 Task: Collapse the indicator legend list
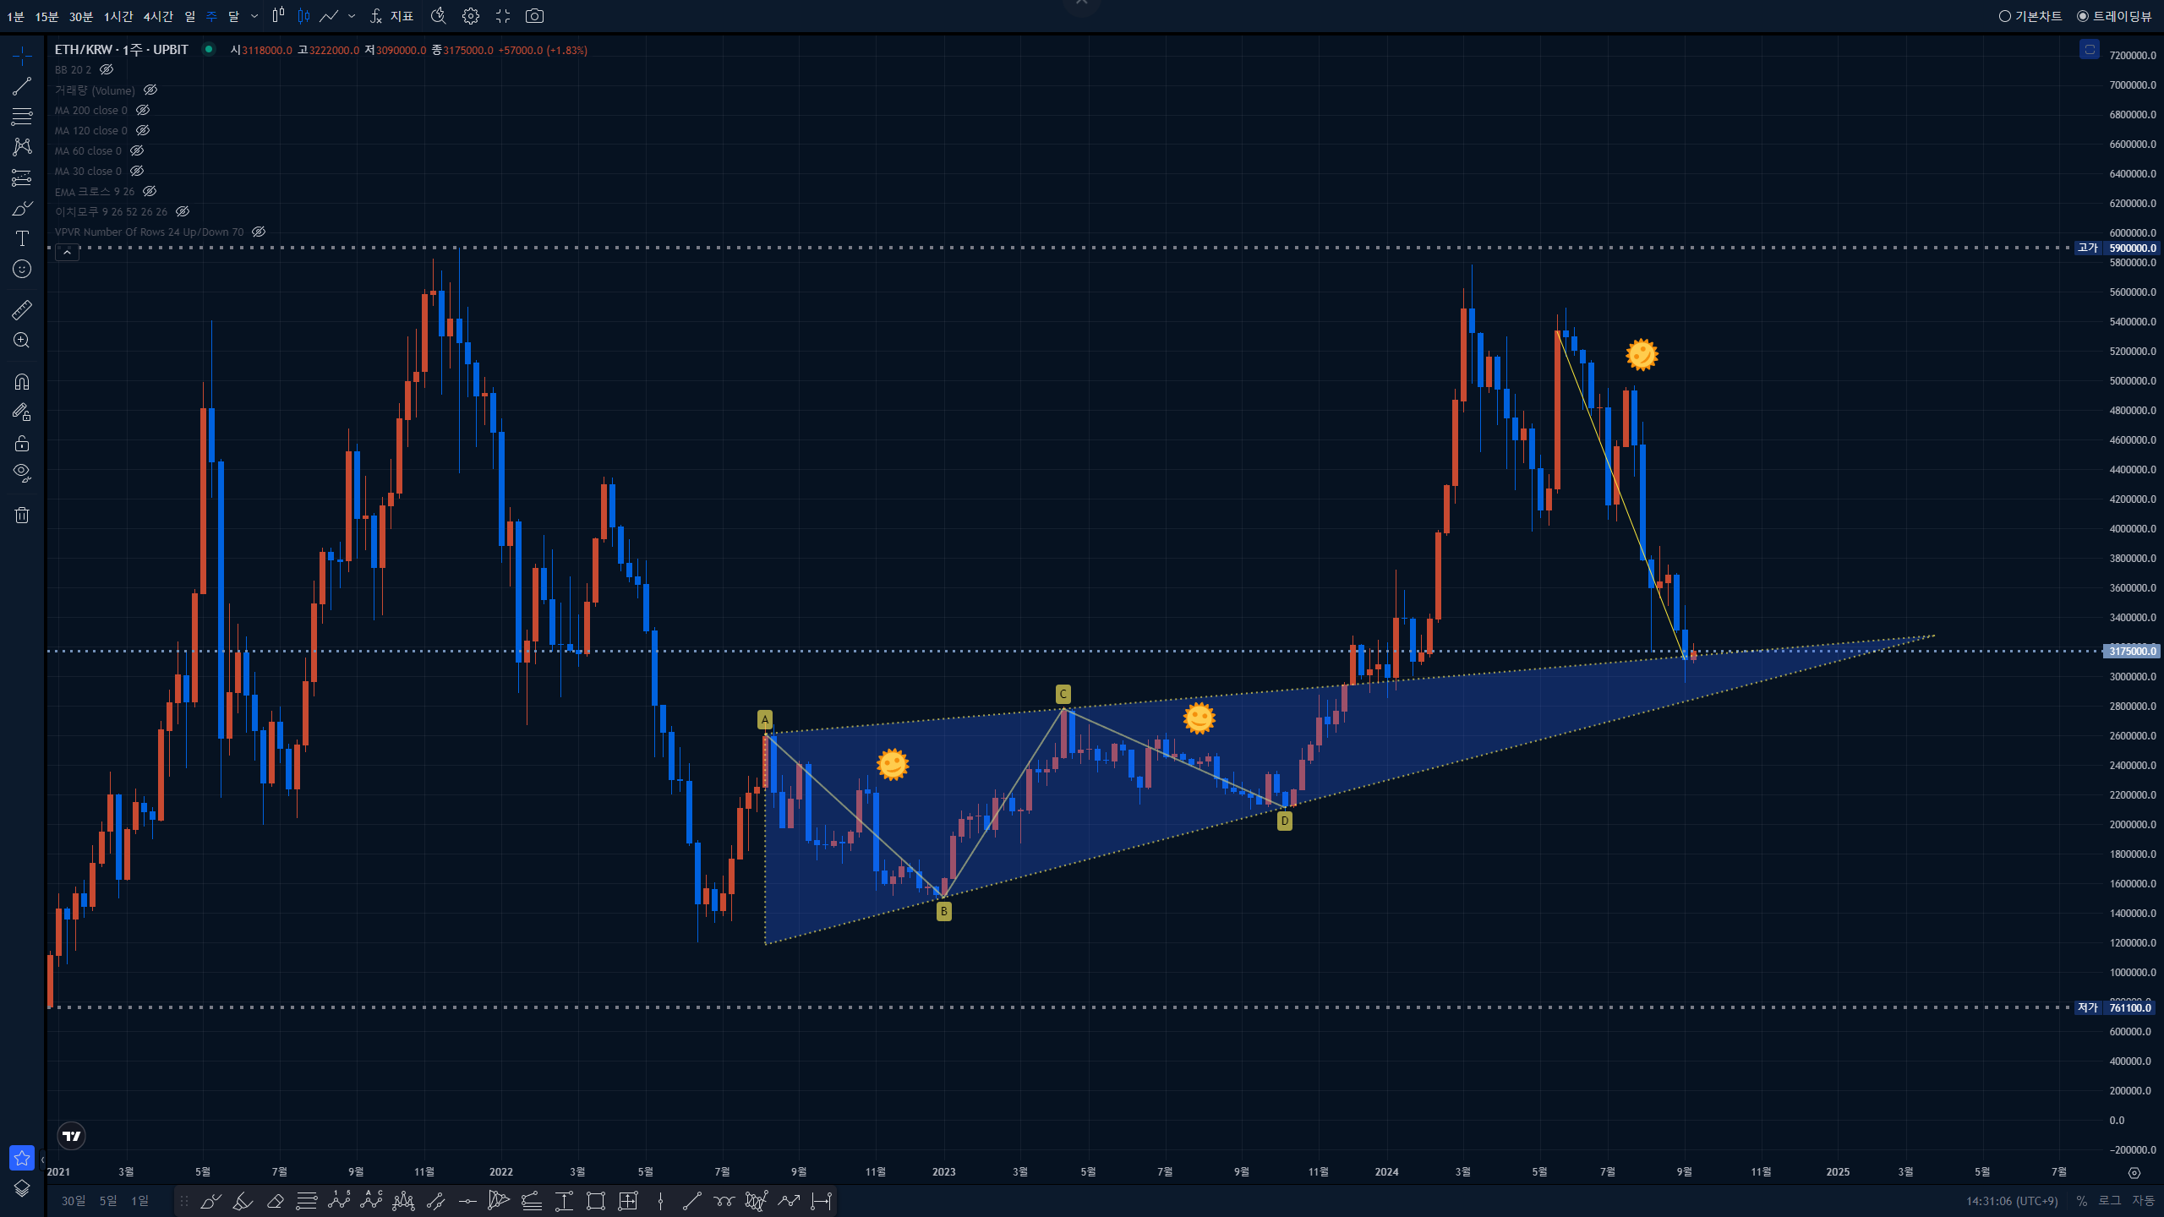pos(68,252)
